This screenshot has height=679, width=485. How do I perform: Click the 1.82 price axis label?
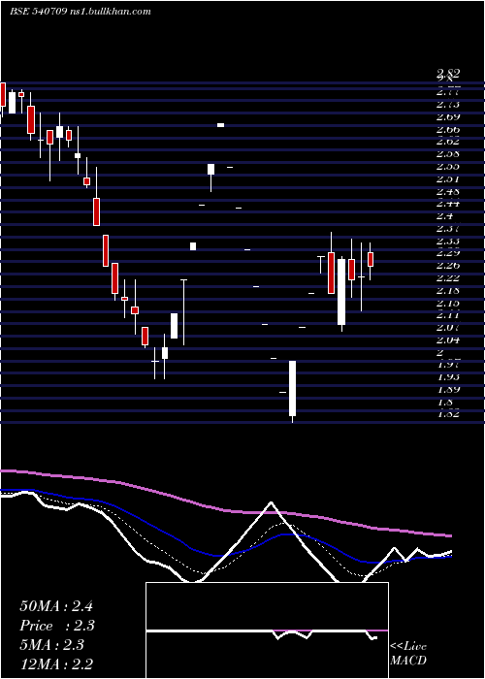pos(448,413)
